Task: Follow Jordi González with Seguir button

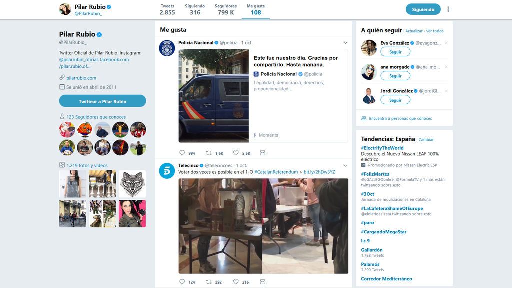Action: [x=395, y=100]
